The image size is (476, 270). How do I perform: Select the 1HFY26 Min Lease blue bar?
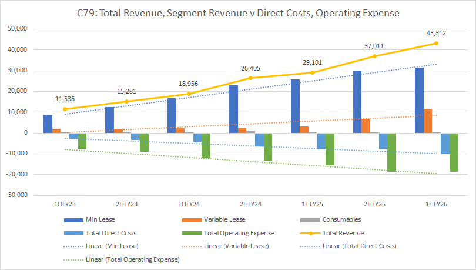(x=419, y=100)
